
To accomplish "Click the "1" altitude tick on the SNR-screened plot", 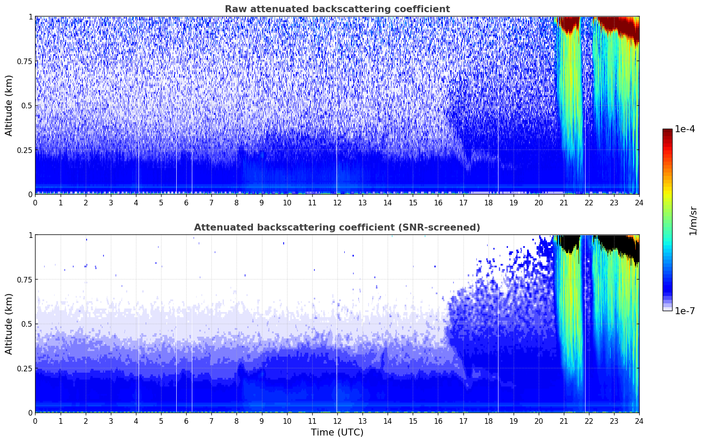I will point(30,235).
